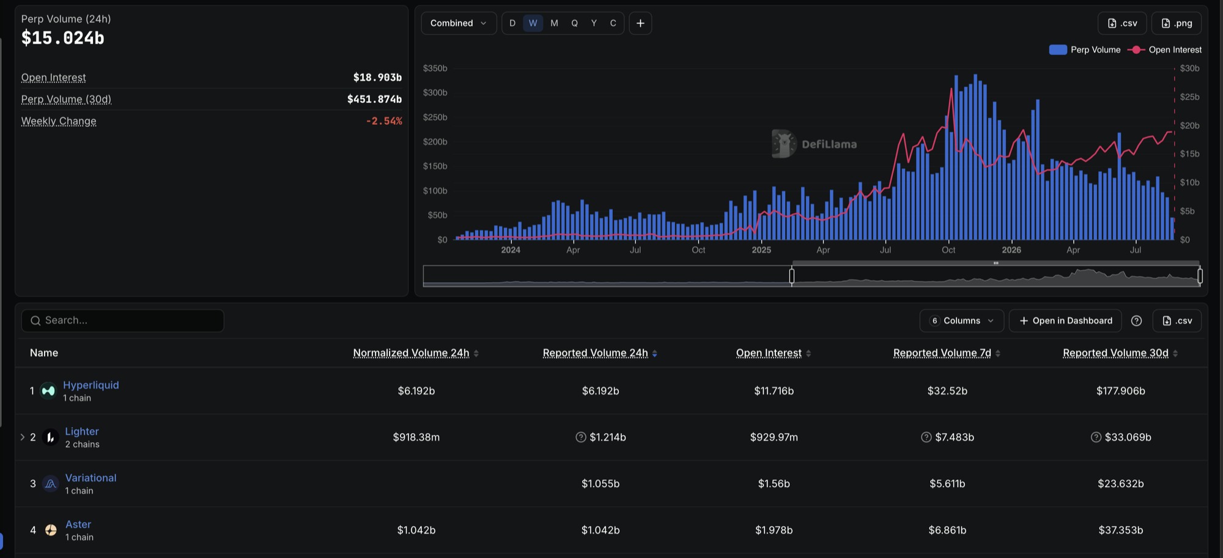Click Hyperliquid's $177.906b 30d volume cell

(1120, 390)
